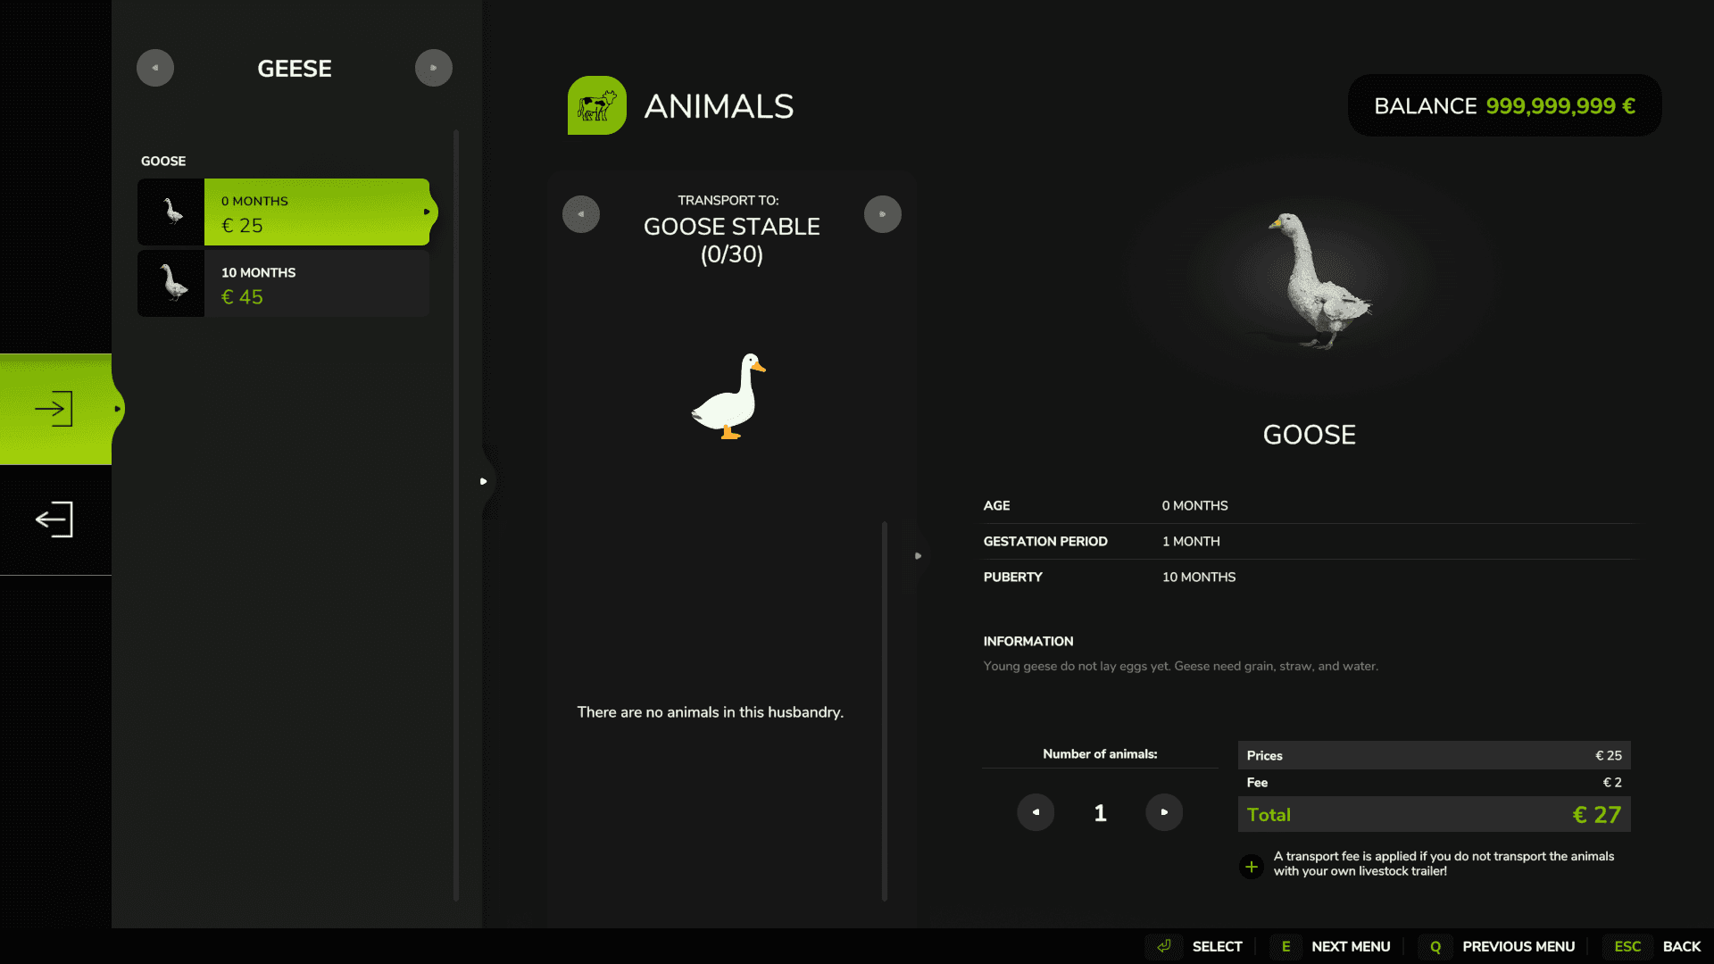Click the 10 months goose thumbnail

(171, 284)
